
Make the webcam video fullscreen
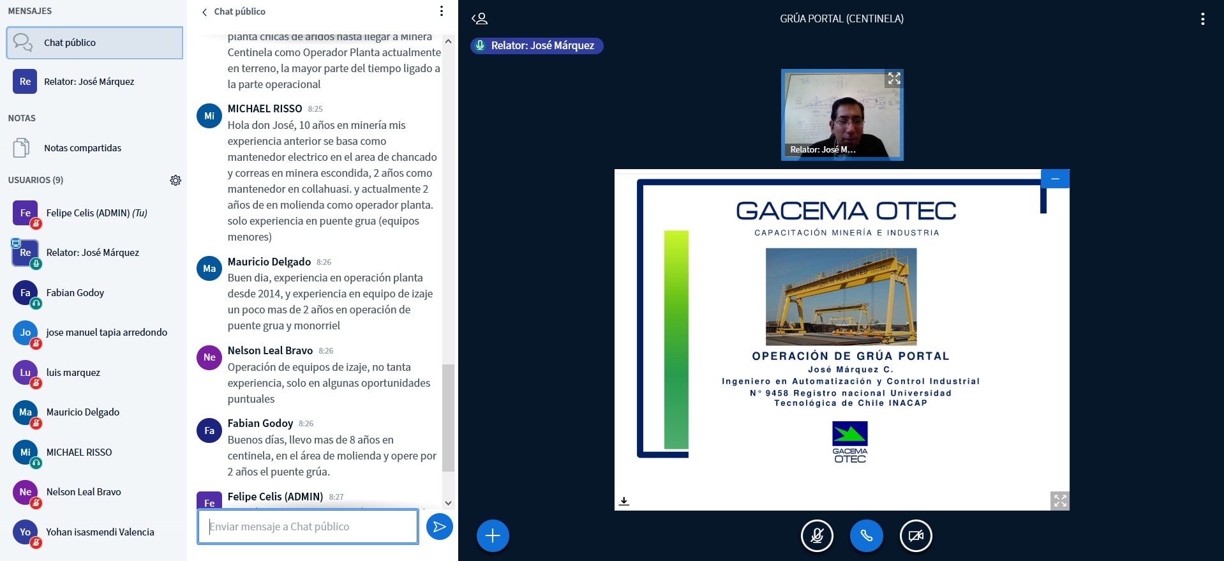894,79
